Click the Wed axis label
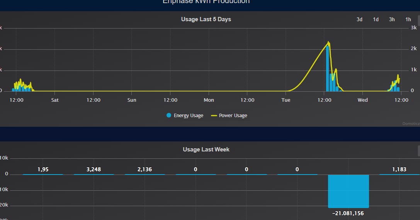The width and height of the screenshot is (420, 220). click(362, 100)
